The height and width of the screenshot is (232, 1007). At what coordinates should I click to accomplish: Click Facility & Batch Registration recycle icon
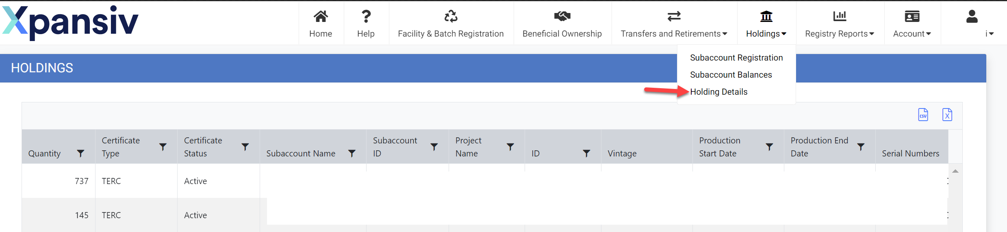click(451, 17)
